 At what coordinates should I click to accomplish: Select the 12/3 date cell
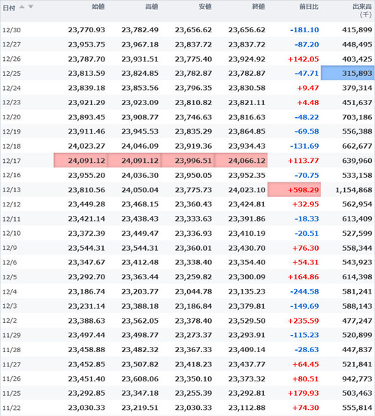pyautogui.click(x=10, y=306)
